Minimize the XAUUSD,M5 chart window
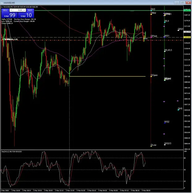This screenshot has width=192, height=193. [x=177, y=3]
